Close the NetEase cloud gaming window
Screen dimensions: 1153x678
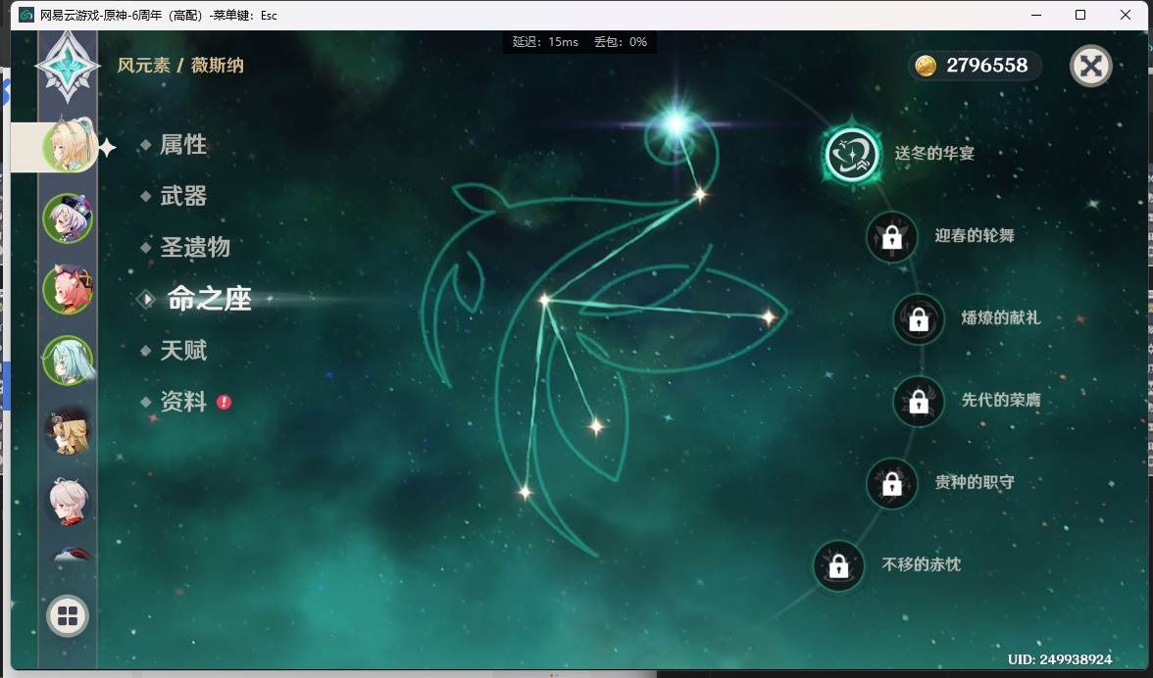(x=1126, y=15)
